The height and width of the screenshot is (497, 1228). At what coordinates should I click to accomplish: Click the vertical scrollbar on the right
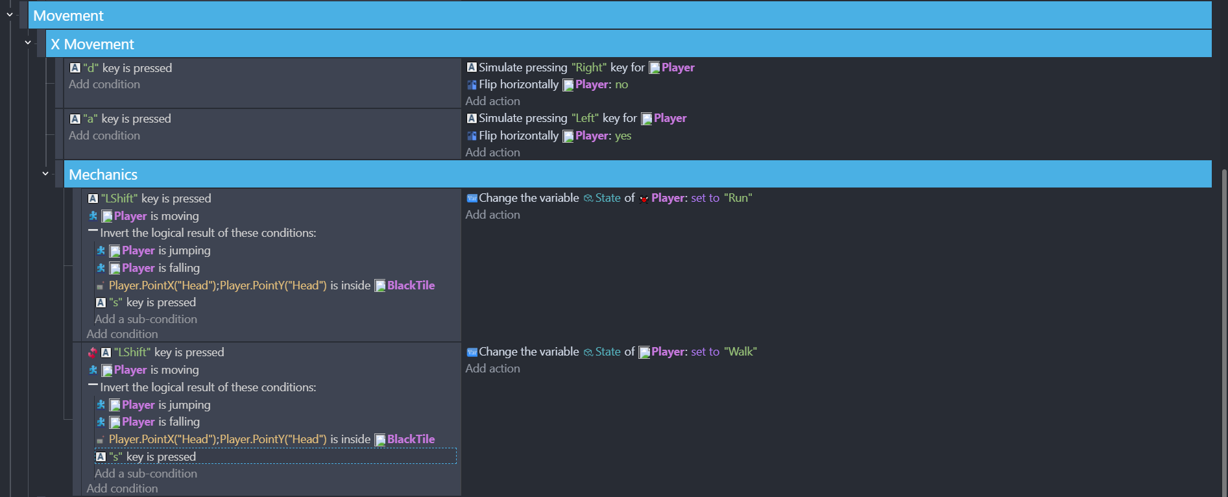[x=1223, y=324]
